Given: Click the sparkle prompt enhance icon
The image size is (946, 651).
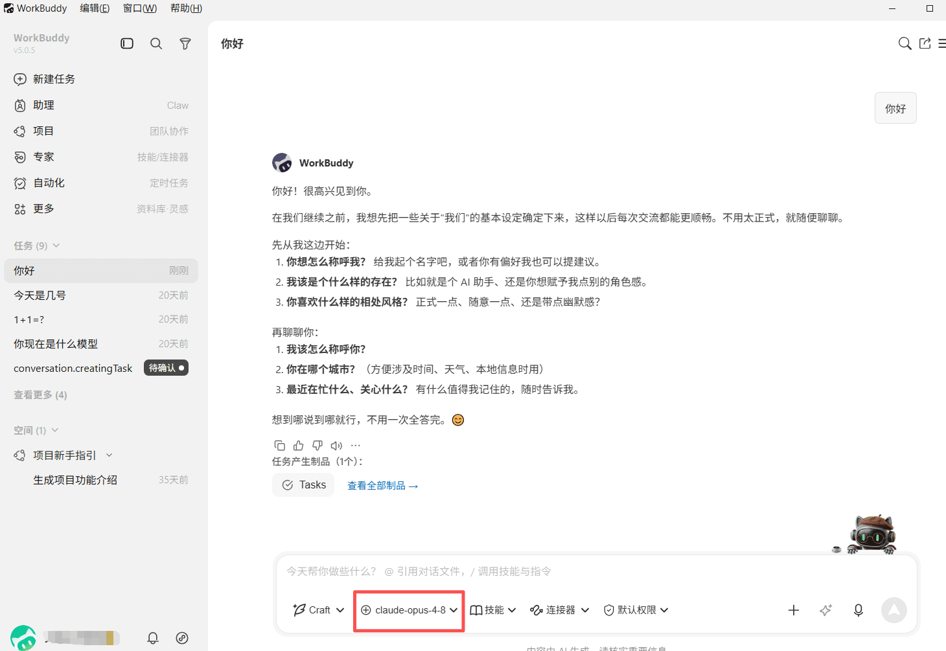Looking at the screenshot, I should [x=825, y=610].
